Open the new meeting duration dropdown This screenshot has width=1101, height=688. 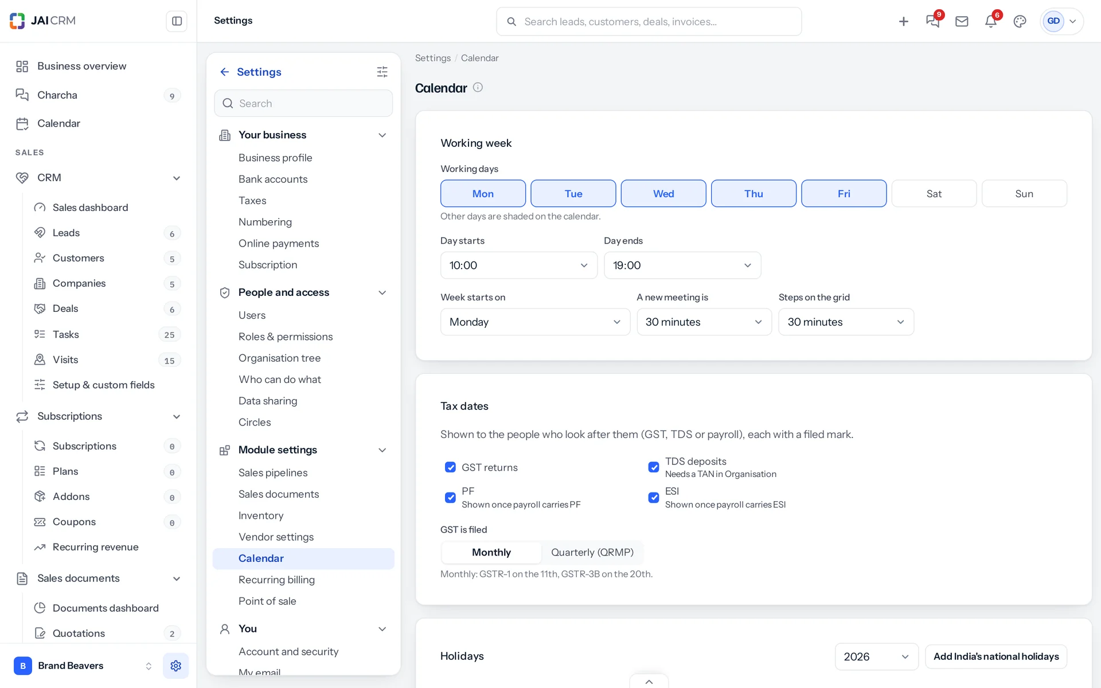tap(704, 322)
